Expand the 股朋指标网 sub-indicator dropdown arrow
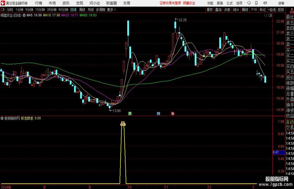 pos(2,118)
